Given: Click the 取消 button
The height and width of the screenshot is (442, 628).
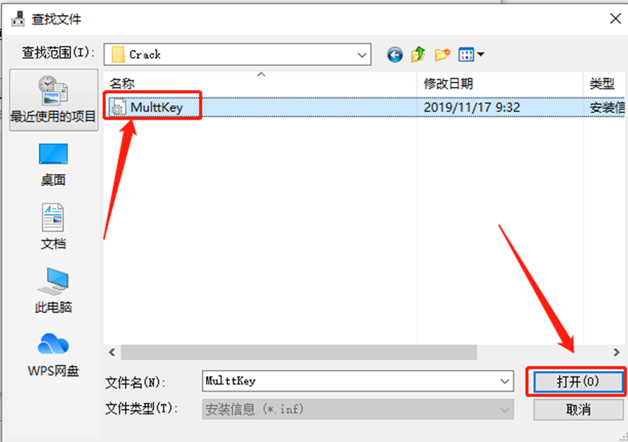Looking at the screenshot, I should [x=578, y=409].
